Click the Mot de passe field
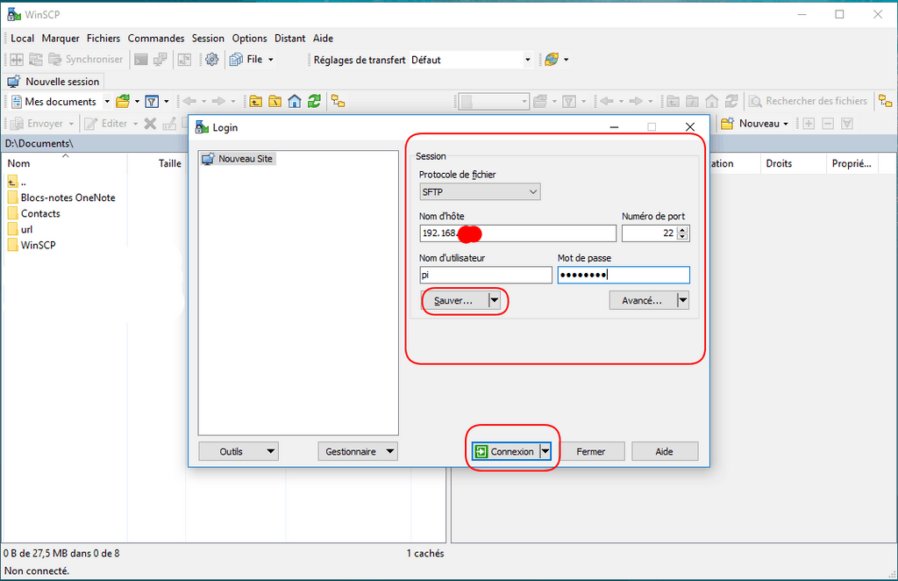898x581 pixels. tap(624, 275)
